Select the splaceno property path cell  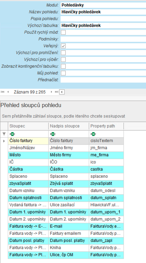pyautogui.click(x=106, y=177)
